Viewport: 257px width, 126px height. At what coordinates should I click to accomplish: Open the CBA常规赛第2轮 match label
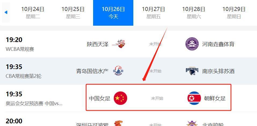click(23, 76)
